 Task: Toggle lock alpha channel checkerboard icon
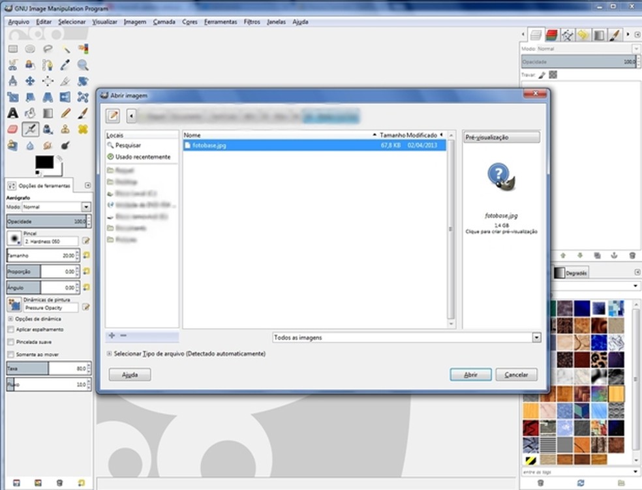pyautogui.click(x=553, y=74)
